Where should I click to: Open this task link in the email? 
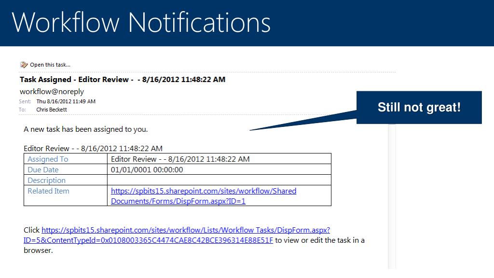(x=50, y=65)
